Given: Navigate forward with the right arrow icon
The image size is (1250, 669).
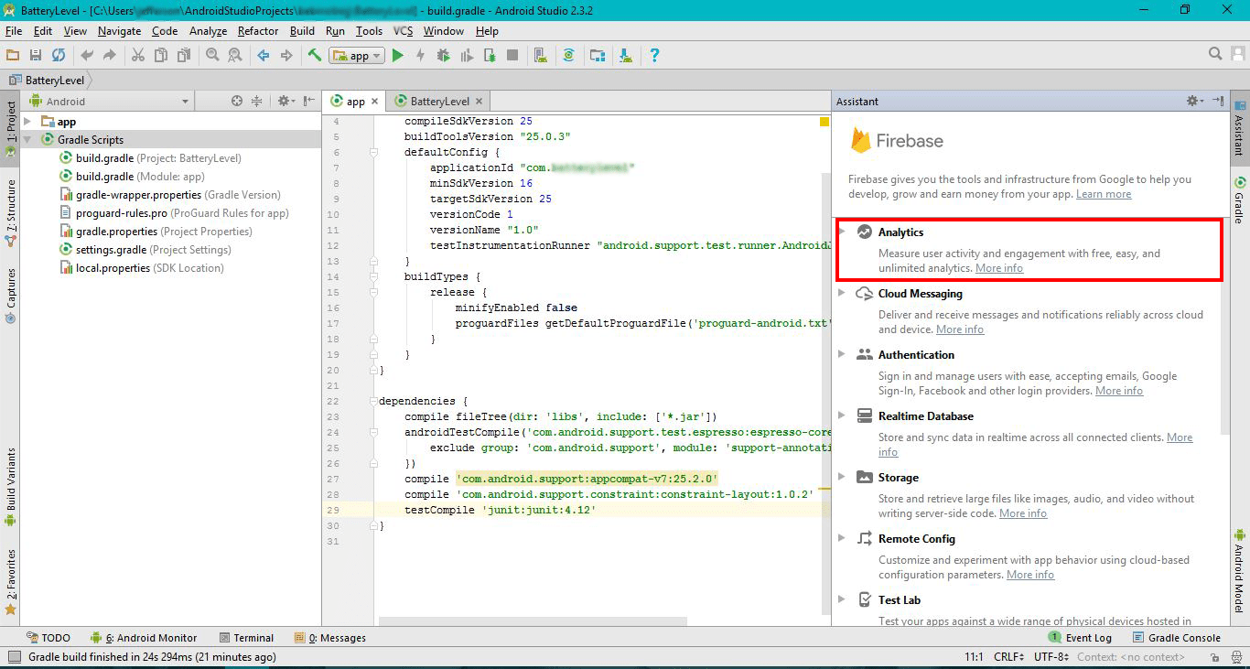Looking at the screenshot, I should [286, 56].
